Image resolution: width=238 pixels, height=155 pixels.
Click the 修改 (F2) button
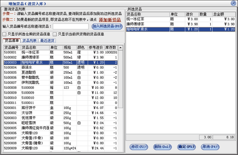[139, 147]
